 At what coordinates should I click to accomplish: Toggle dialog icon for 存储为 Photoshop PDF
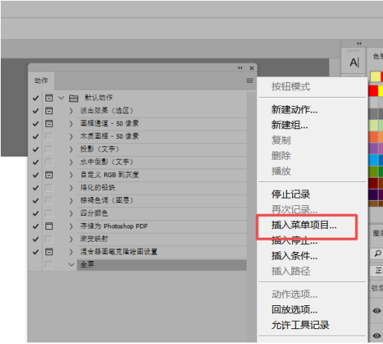point(49,226)
